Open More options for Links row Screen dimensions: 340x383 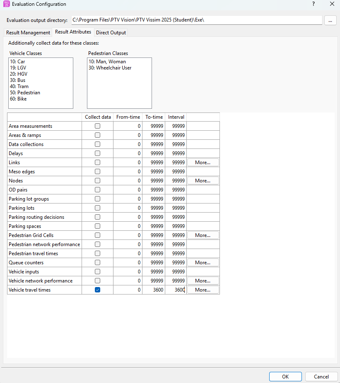[203, 163]
